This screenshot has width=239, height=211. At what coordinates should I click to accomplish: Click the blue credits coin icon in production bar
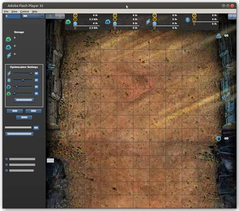pyautogui.click(x=188, y=20)
